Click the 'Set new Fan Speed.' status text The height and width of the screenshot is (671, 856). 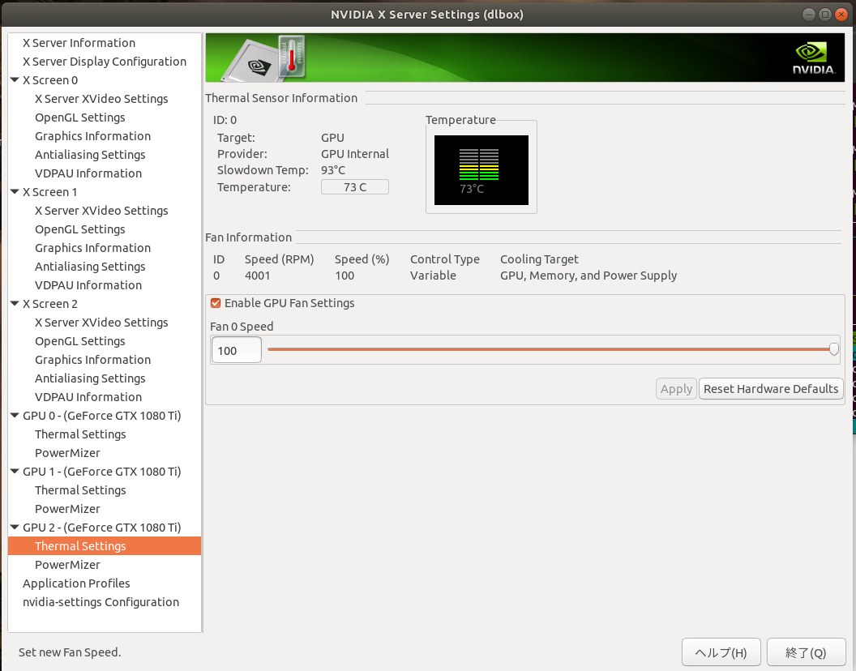point(70,652)
